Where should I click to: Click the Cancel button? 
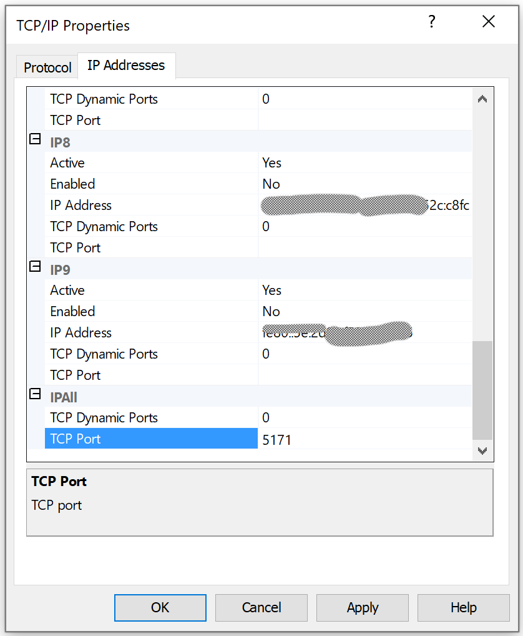click(x=261, y=607)
